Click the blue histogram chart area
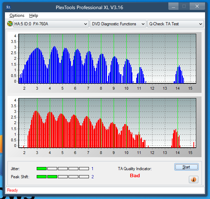Image resolution: width=210 pixels, height=199 pixels. click(x=107, y=59)
